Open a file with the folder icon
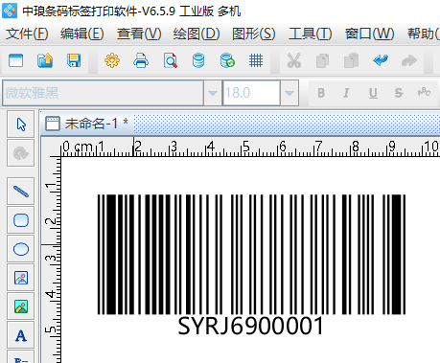Image resolution: width=440 pixels, height=363 pixels. point(45,60)
